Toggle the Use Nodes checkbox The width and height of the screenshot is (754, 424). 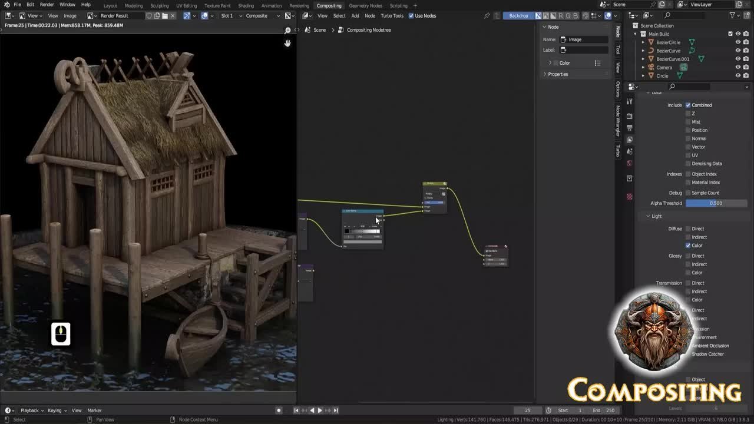[411, 16]
